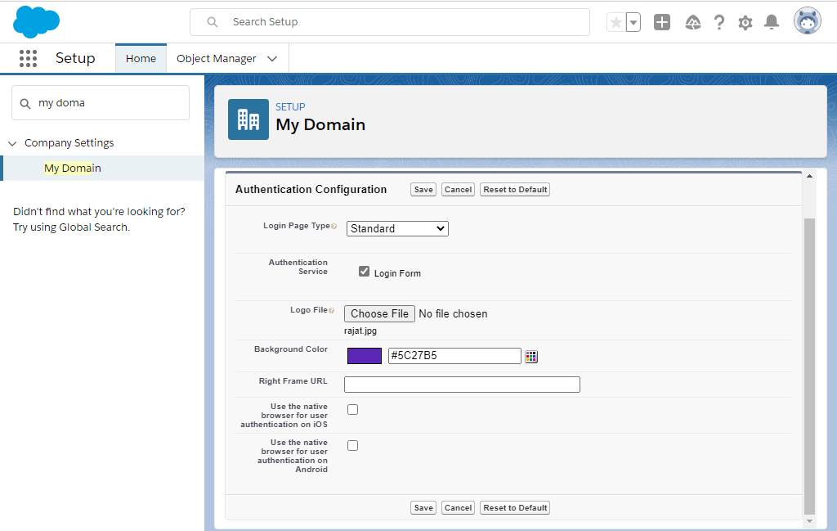Viewport: 837px width, 531px height.
Task: Enable native browser authentication on iOS
Action: (353, 410)
